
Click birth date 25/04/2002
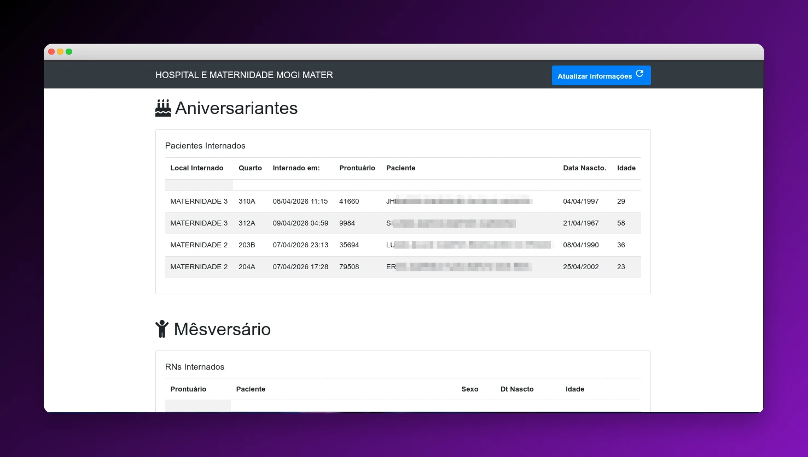click(x=581, y=267)
